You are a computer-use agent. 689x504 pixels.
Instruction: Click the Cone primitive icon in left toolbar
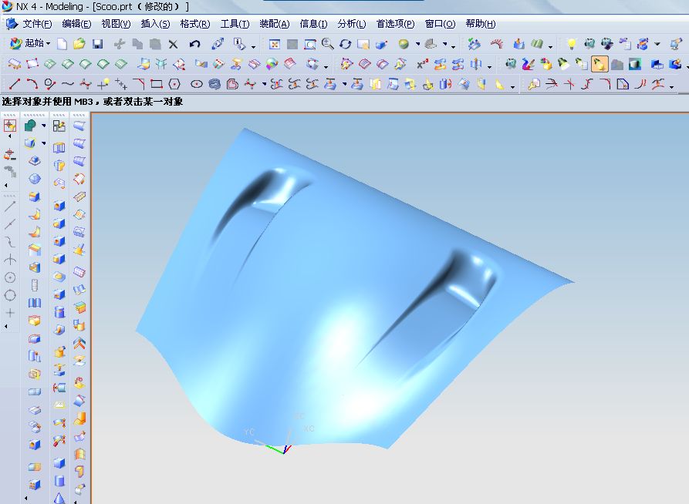[x=59, y=499]
